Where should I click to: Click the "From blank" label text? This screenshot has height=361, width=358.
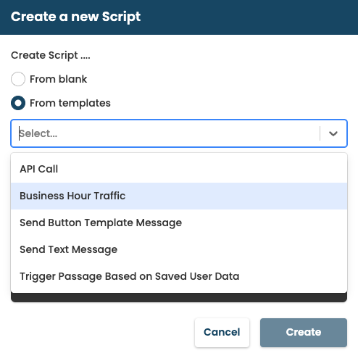[x=58, y=79]
